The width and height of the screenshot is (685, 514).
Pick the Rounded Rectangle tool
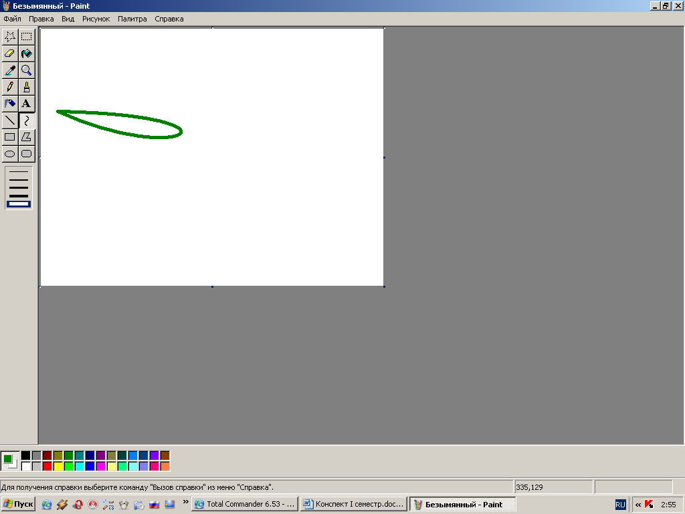pos(27,153)
